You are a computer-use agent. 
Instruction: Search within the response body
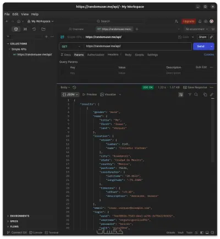(x=196, y=94)
